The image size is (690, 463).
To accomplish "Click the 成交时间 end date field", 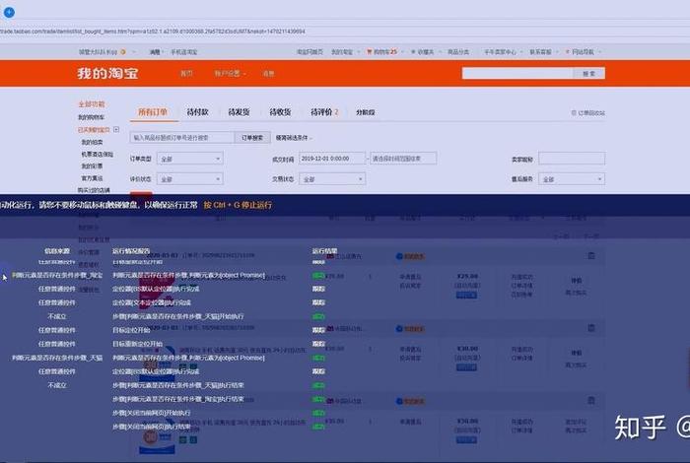I will 403,159.
